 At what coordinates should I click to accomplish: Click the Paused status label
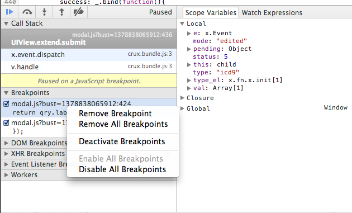pos(160,12)
